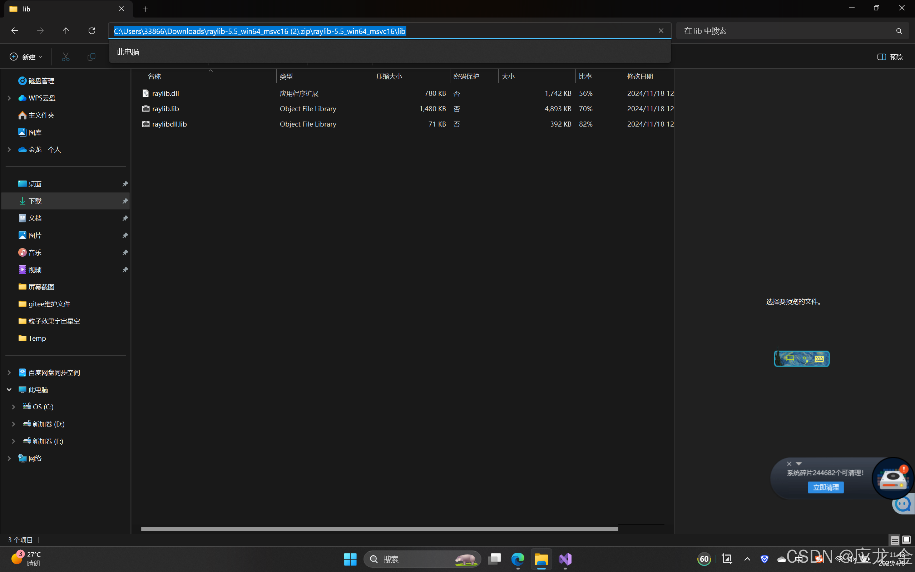Select the Copy icon in the toolbar
Image resolution: width=915 pixels, height=572 pixels.
[x=91, y=56]
